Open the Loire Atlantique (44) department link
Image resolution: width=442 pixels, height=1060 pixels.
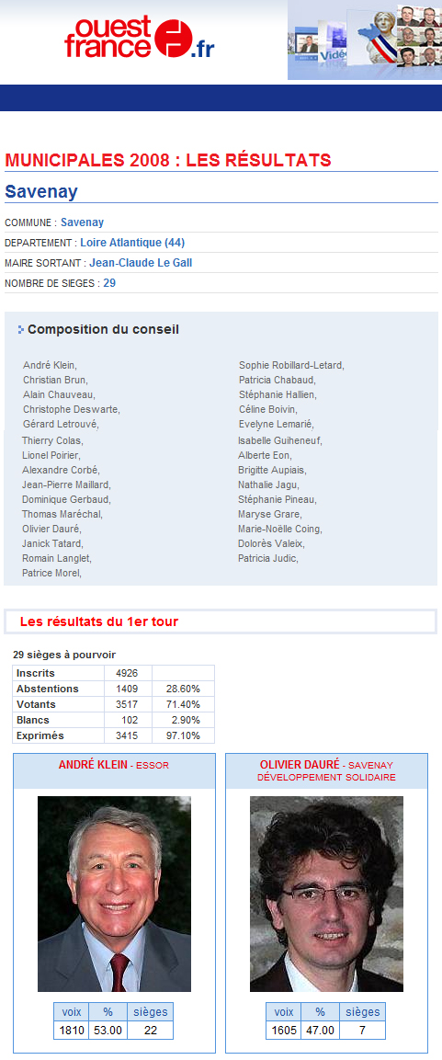132,243
